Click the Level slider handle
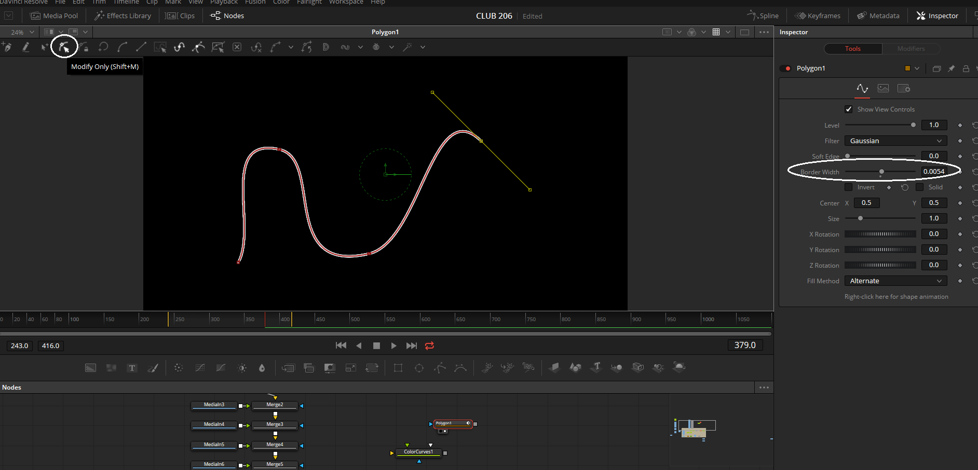 point(913,125)
